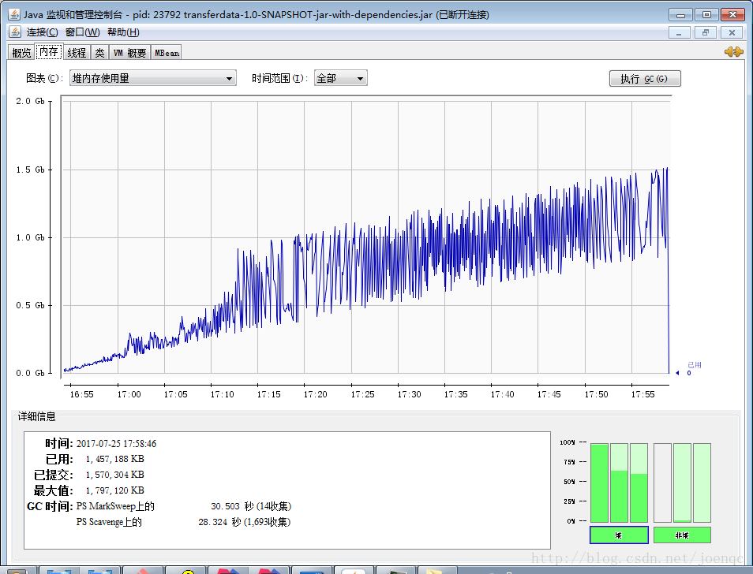Screen dimensions: 753x574
Task: Click the 16:55 time axis label
Action: [81, 394]
